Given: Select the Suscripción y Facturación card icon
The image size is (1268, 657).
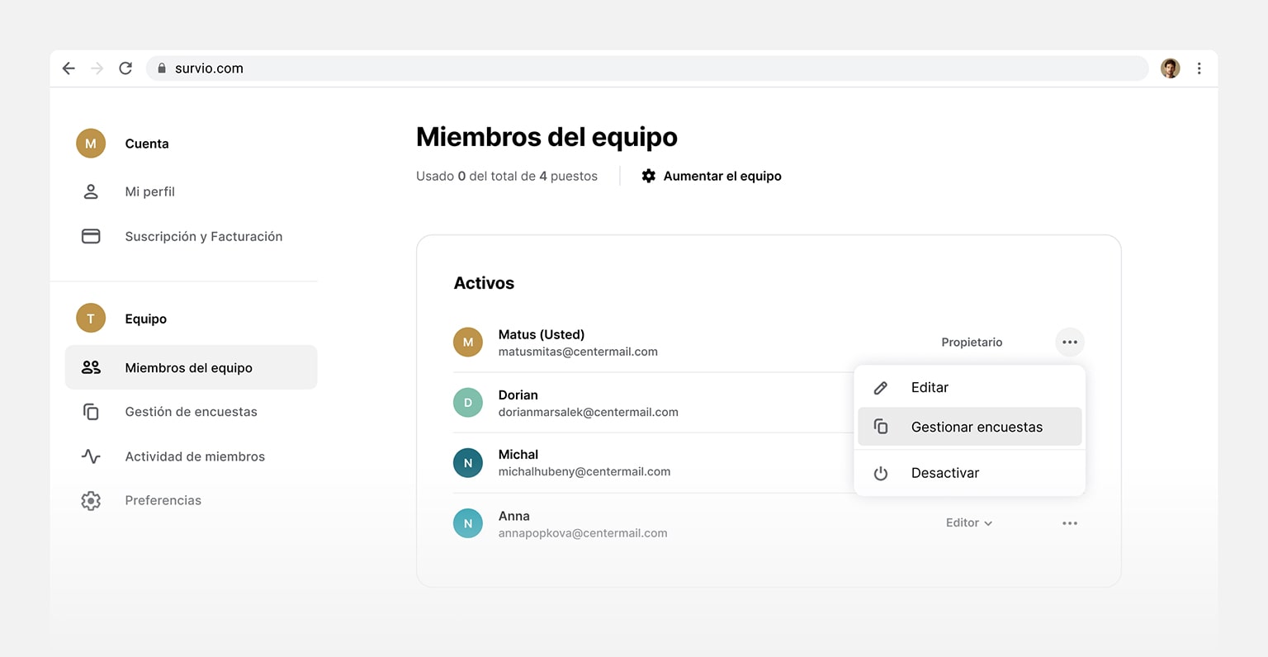Looking at the screenshot, I should tap(91, 235).
